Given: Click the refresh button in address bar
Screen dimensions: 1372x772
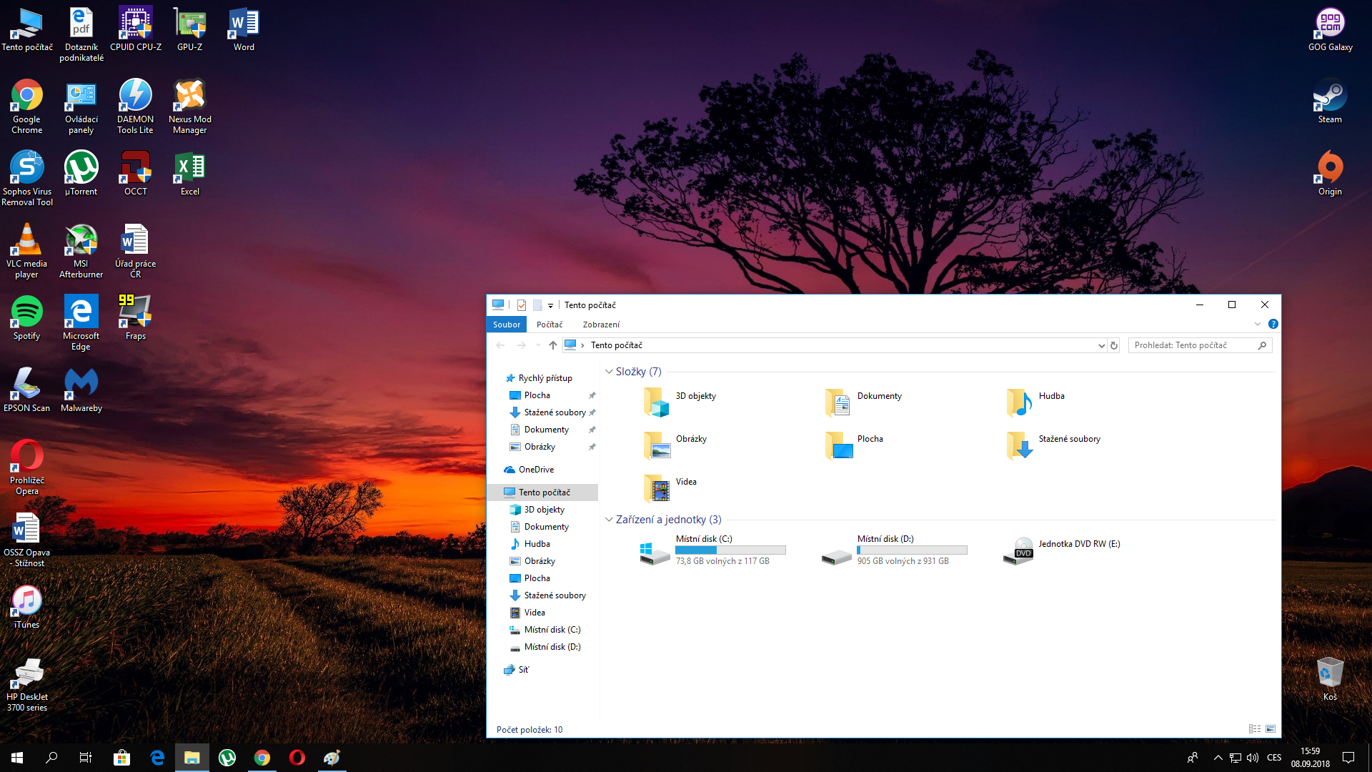Looking at the screenshot, I should [x=1113, y=345].
